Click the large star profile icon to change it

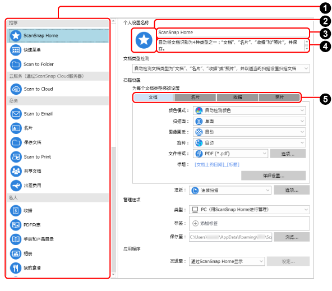144,40
